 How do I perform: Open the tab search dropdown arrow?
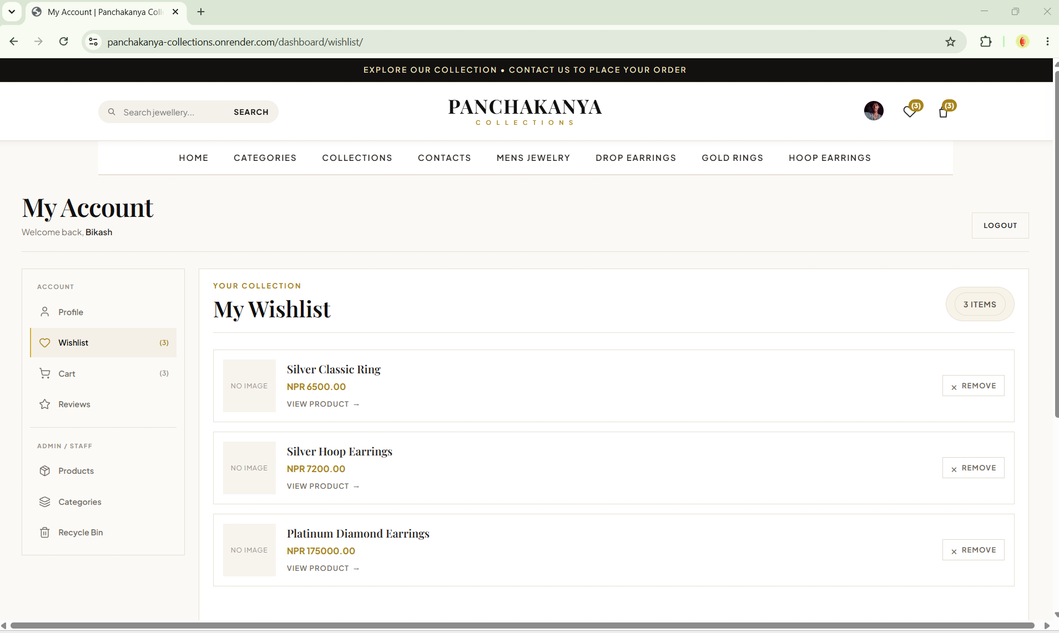coord(12,12)
